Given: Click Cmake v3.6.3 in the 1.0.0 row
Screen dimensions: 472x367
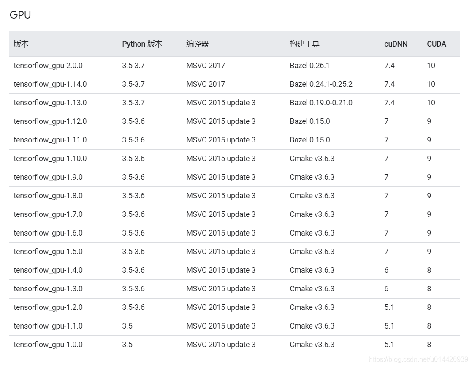Looking at the screenshot, I should click(312, 345).
